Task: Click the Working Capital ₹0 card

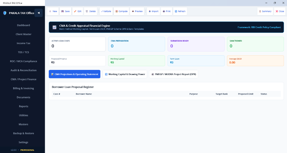Action: click(136, 61)
